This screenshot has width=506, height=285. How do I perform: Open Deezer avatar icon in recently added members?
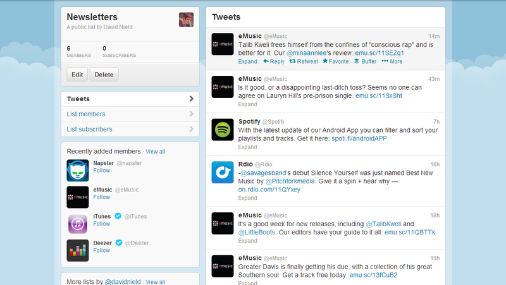[x=78, y=250]
